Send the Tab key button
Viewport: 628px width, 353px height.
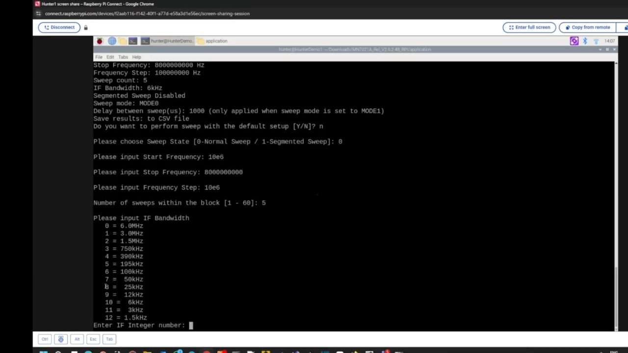(x=109, y=339)
